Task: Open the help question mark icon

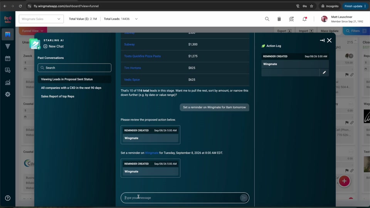Action: click(8, 198)
